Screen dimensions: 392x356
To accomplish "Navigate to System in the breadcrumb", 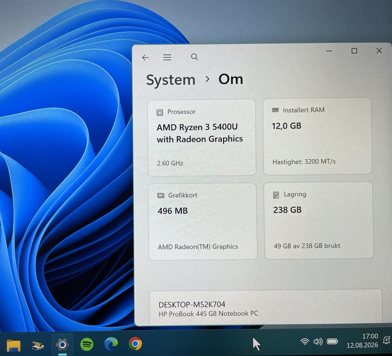I will (x=171, y=80).
